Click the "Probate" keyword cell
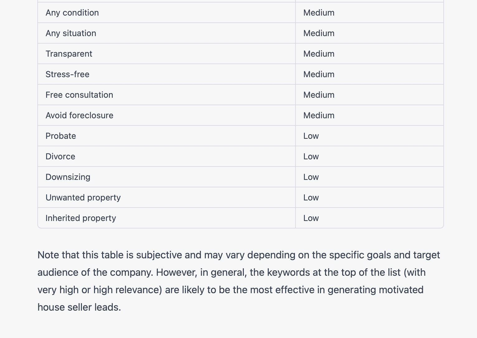The image size is (477, 338). pos(61,136)
